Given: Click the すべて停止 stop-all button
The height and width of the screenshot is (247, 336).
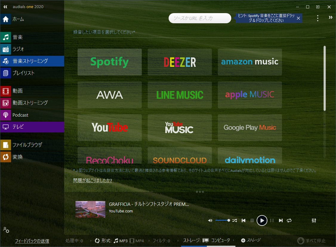Looking at the screenshot, I should 311,240.
